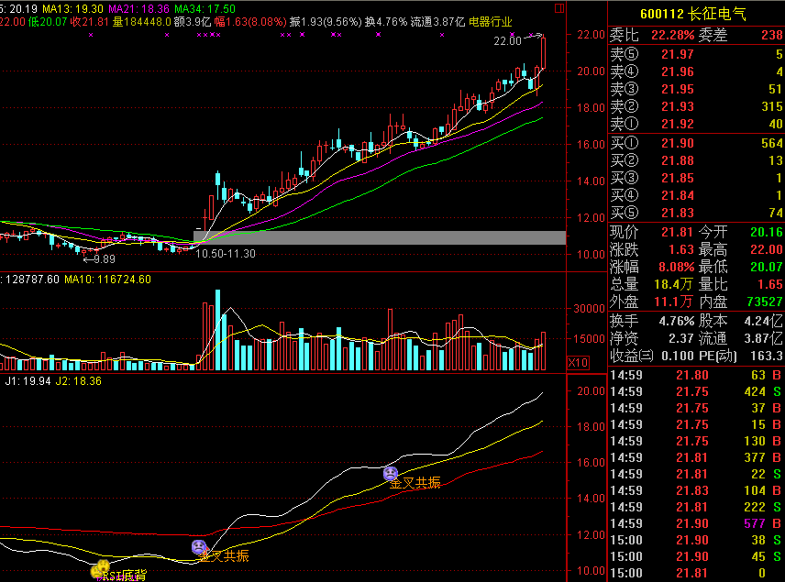
Task: Click the latest tall red candlestick
Action: [x=543, y=52]
